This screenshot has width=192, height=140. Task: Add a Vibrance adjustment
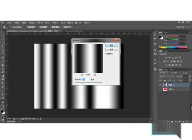point(180,58)
